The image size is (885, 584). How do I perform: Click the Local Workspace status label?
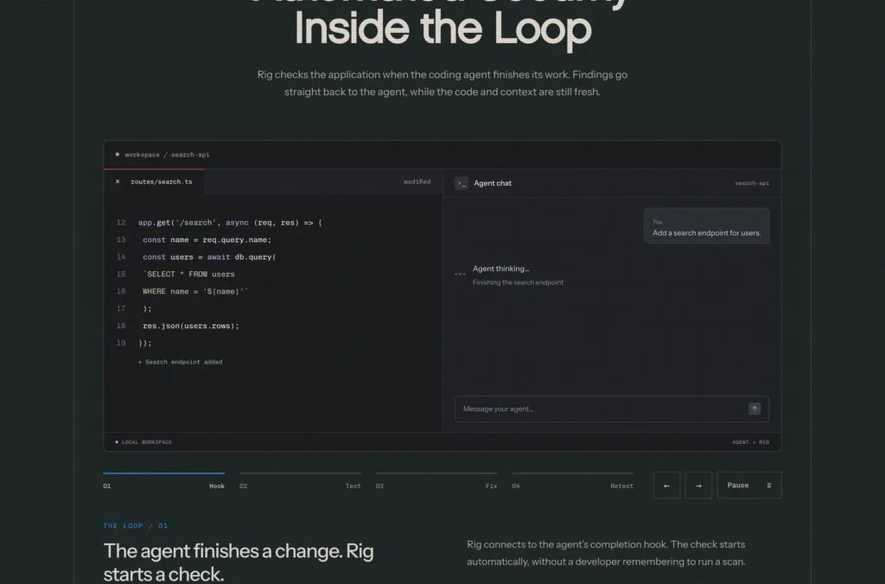click(147, 442)
